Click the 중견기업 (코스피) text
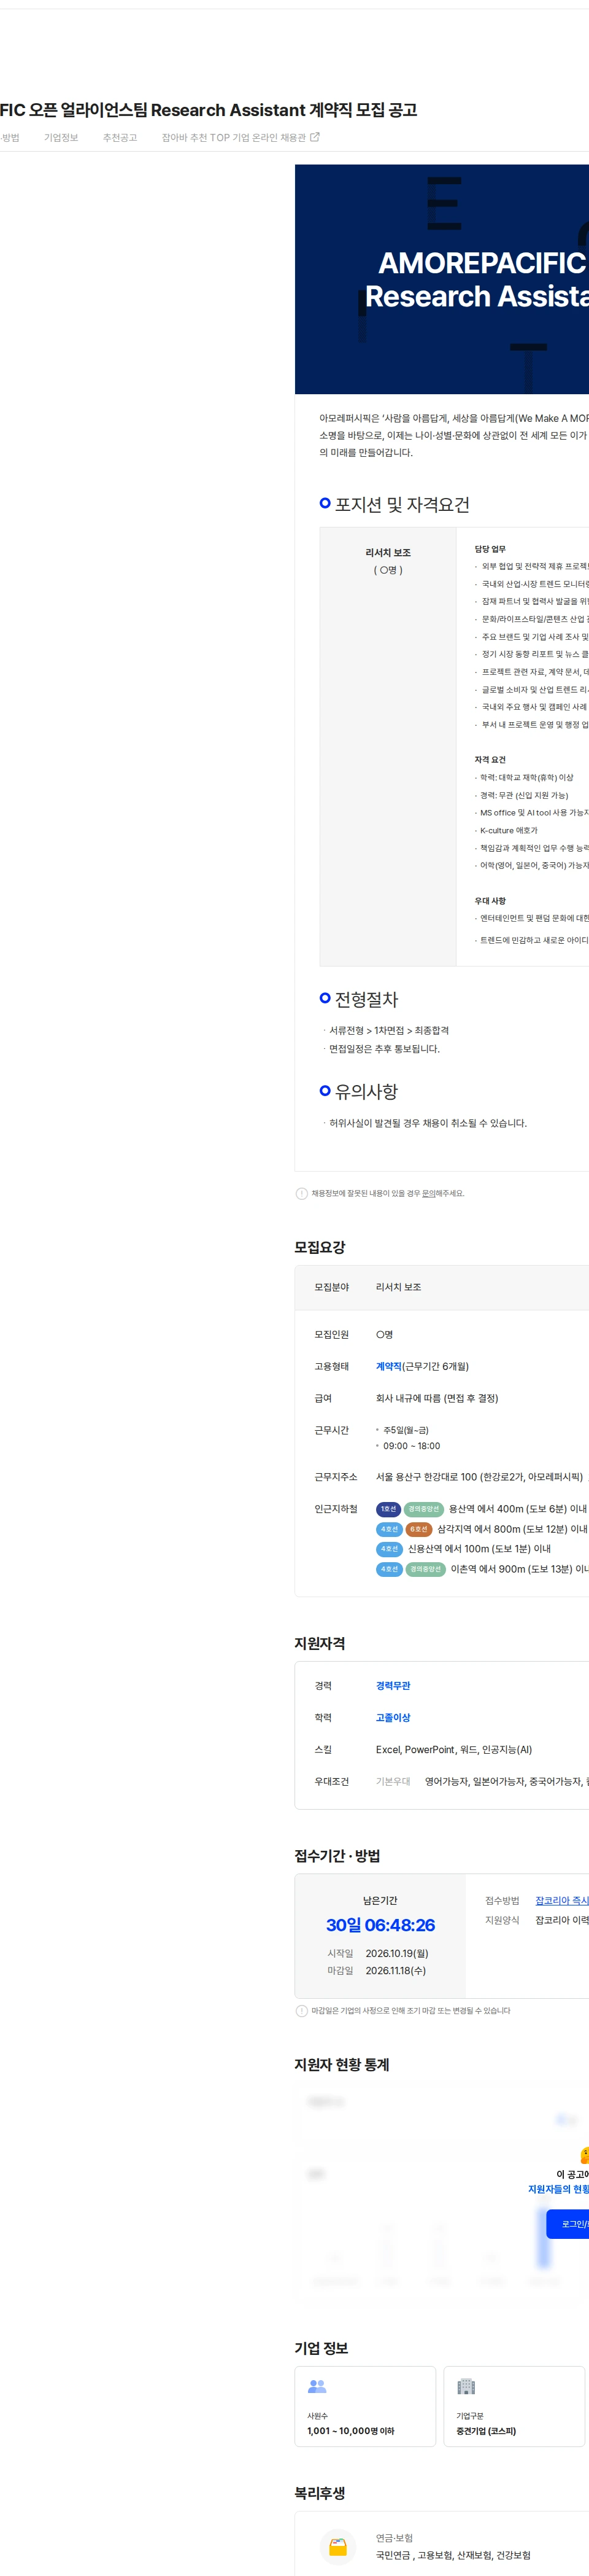The image size is (589, 2576). coord(486,2431)
